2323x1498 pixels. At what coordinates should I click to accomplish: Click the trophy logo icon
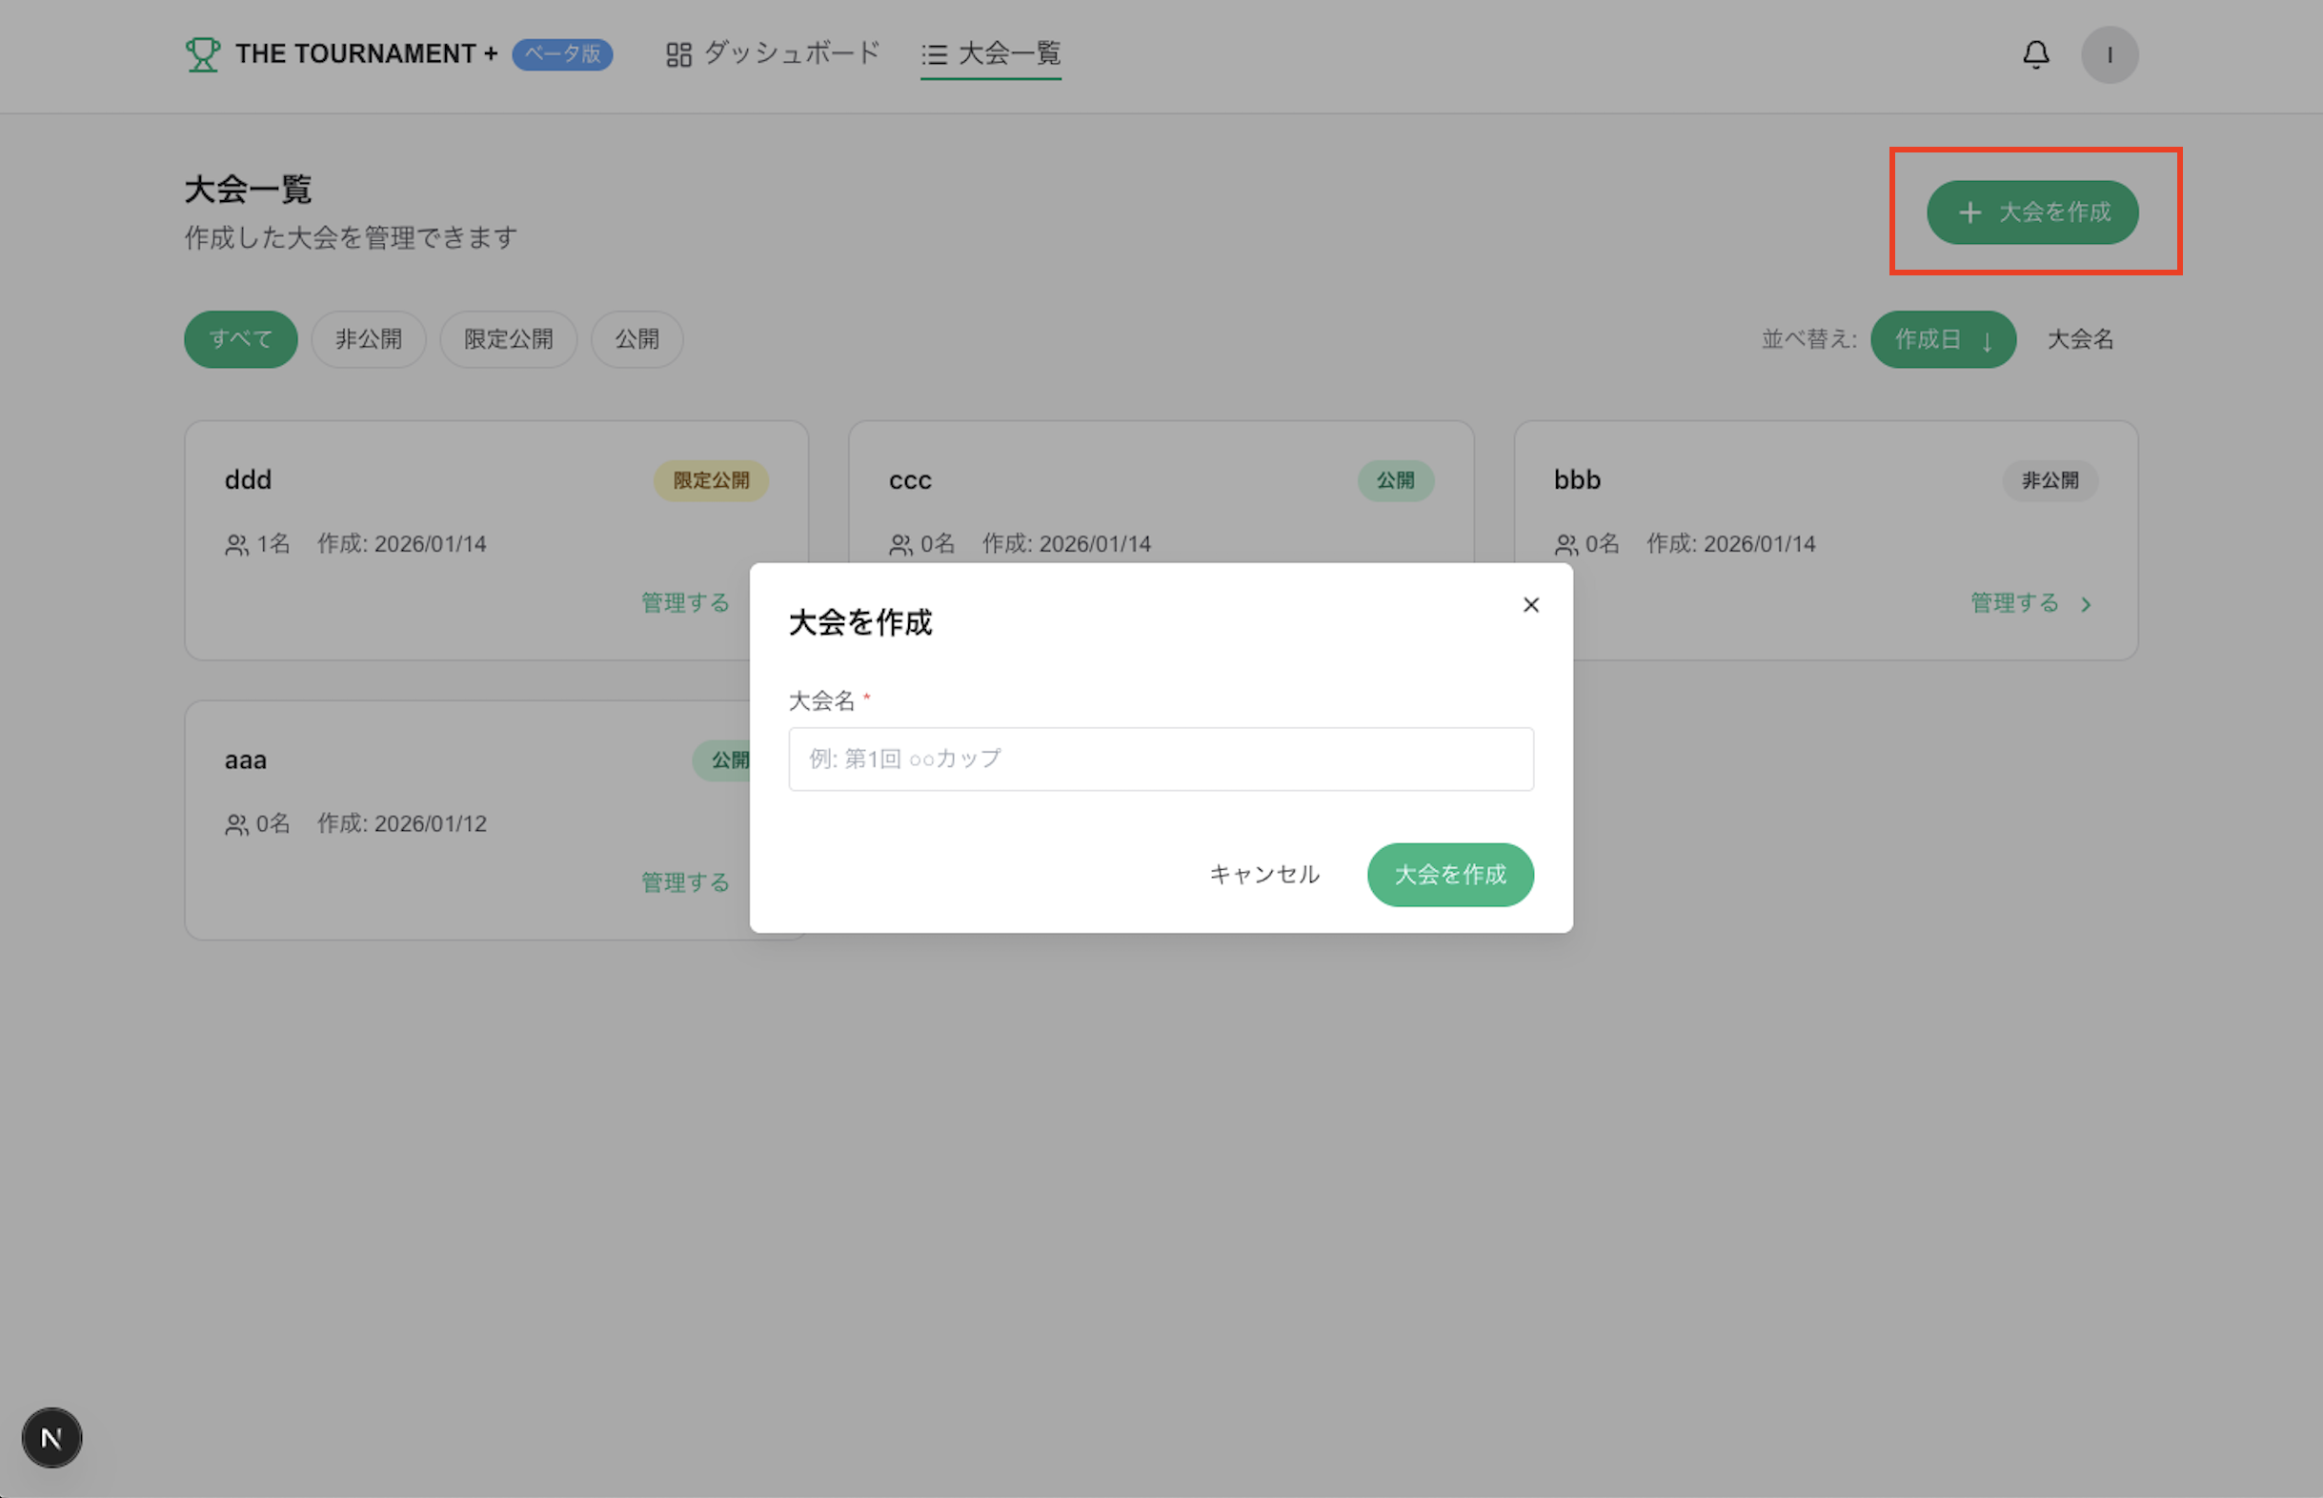tap(202, 54)
